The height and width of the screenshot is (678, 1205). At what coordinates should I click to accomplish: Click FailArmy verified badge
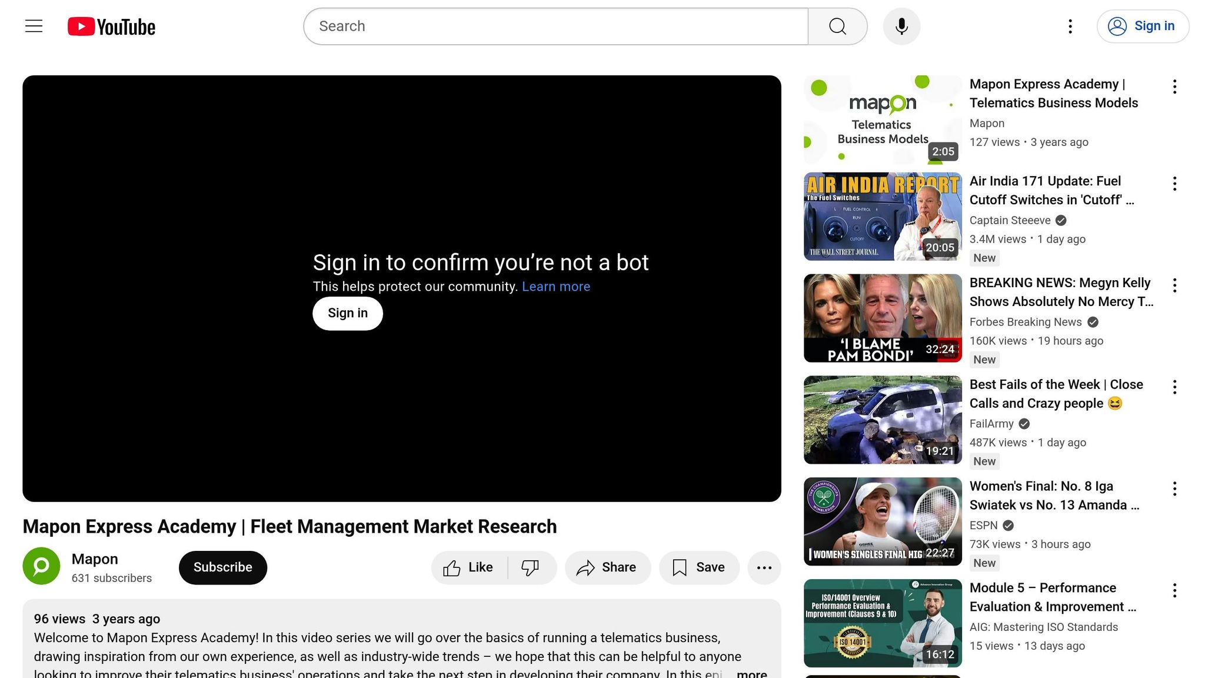tap(1024, 424)
